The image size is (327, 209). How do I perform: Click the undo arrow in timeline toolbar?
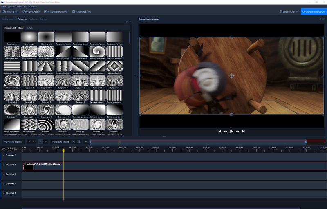[29, 141]
